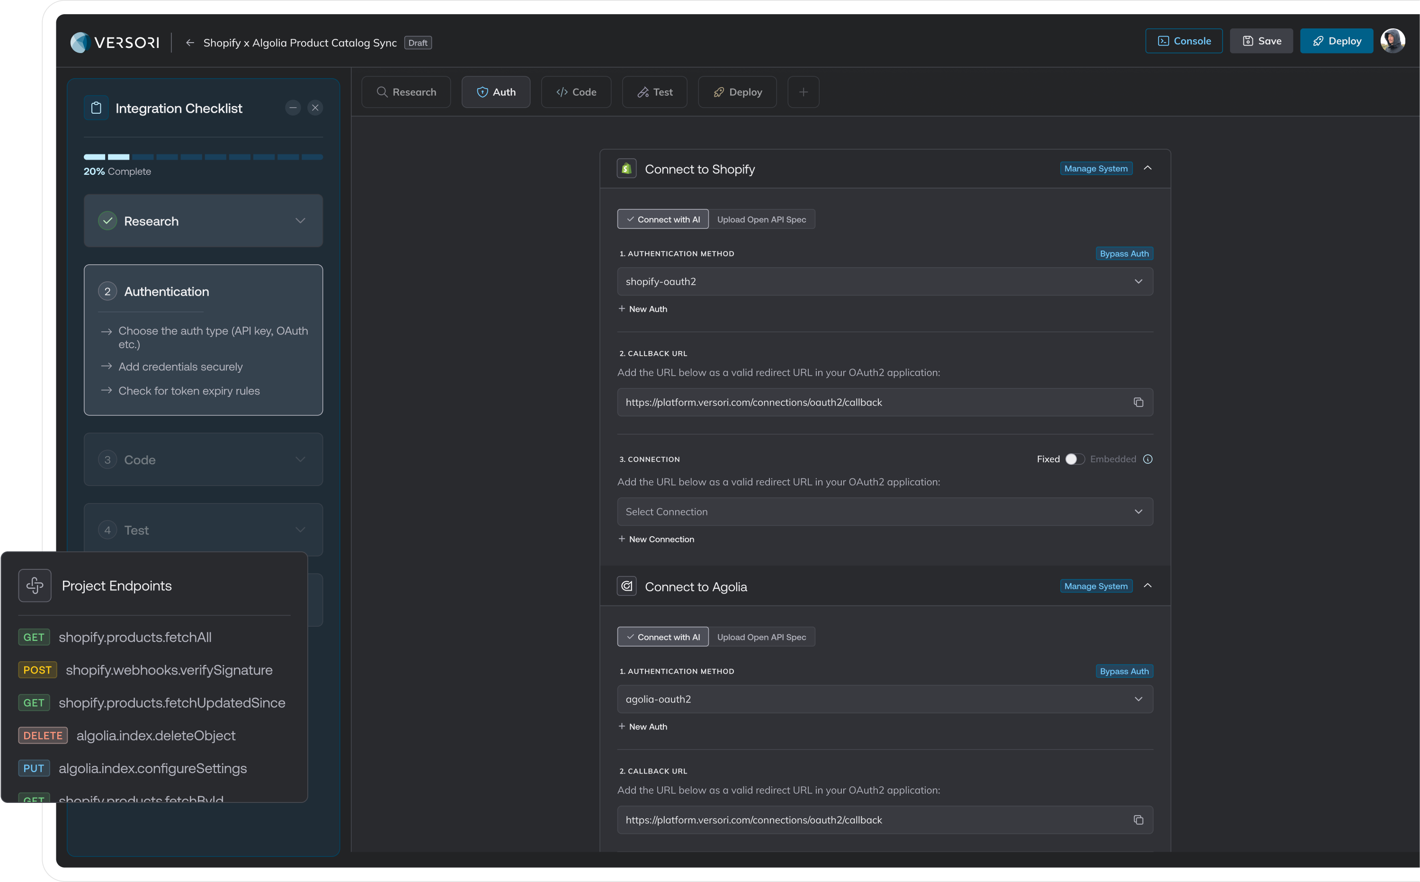1420x882 pixels.
Task: Collapse the Connect to Agolia section
Action: click(1148, 585)
